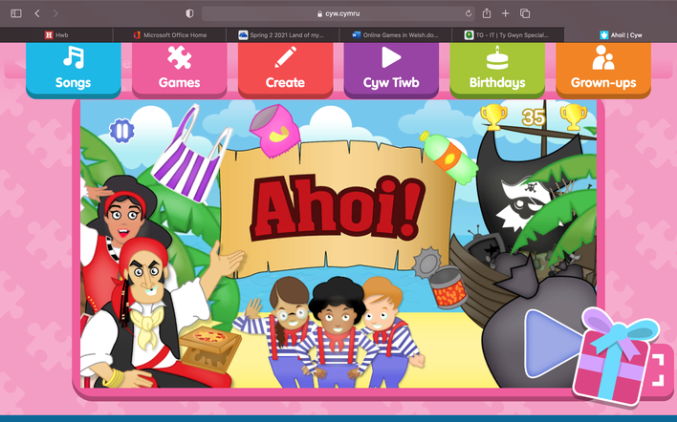This screenshot has height=422, width=677.
Task: Open the privacy report shield icon
Action: click(x=189, y=13)
